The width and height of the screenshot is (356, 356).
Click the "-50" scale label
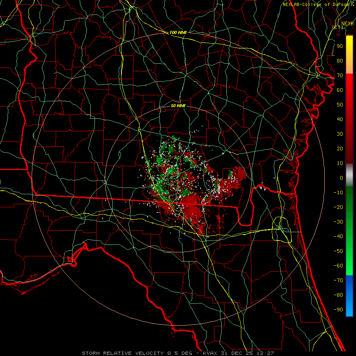click(338, 251)
